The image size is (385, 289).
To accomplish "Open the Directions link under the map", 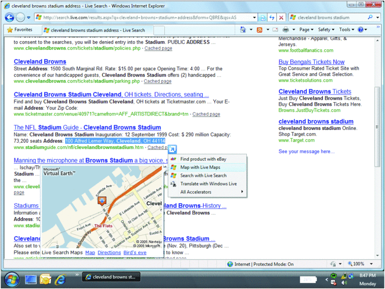I will point(109,253).
